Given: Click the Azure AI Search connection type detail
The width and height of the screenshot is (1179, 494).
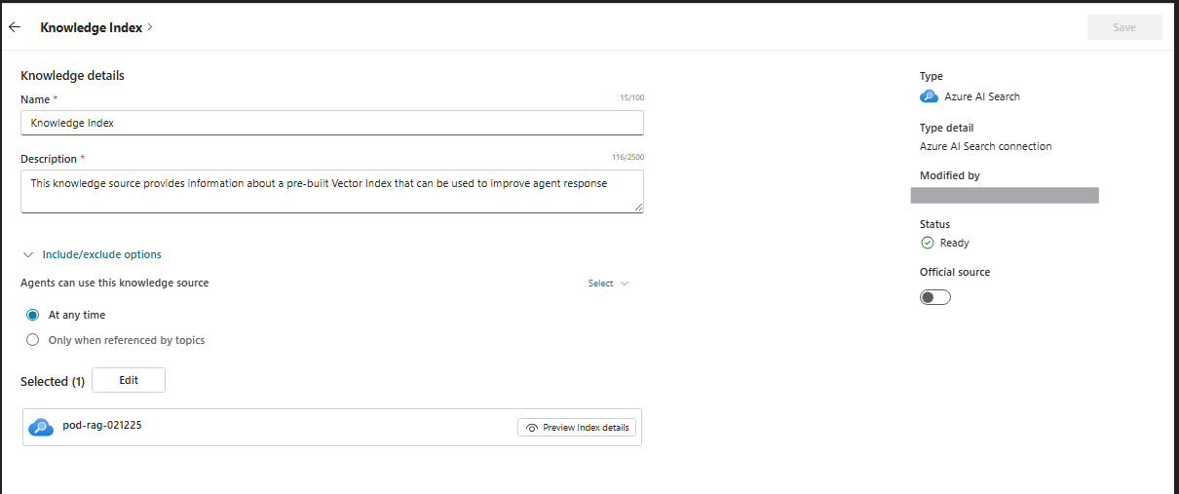Looking at the screenshot, I should click(x=985, y=146).
